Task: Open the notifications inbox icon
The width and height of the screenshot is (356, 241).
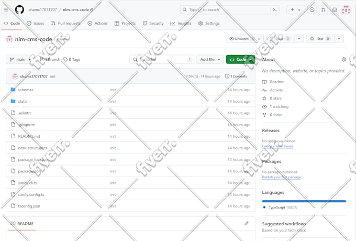Action: tap(335, 9)
